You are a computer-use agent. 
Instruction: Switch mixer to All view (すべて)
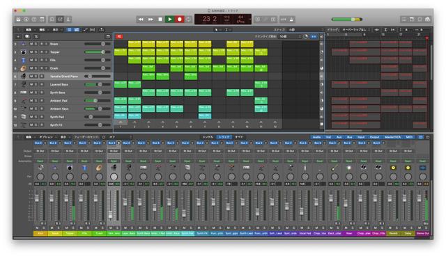tap(239, 137)
